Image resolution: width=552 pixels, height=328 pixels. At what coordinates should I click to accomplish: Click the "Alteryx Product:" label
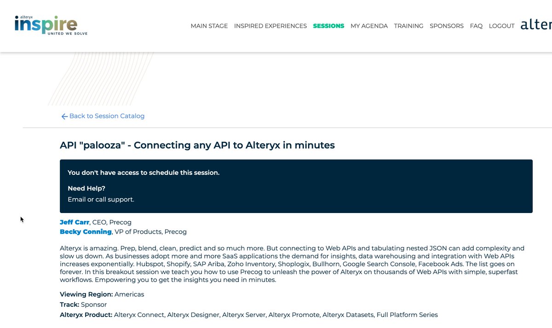click(86, 315)
